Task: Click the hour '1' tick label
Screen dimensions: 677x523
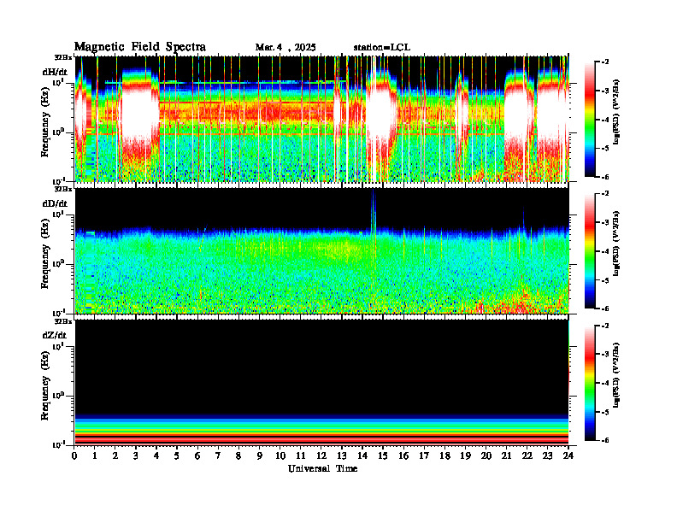Action: point(95,455)
